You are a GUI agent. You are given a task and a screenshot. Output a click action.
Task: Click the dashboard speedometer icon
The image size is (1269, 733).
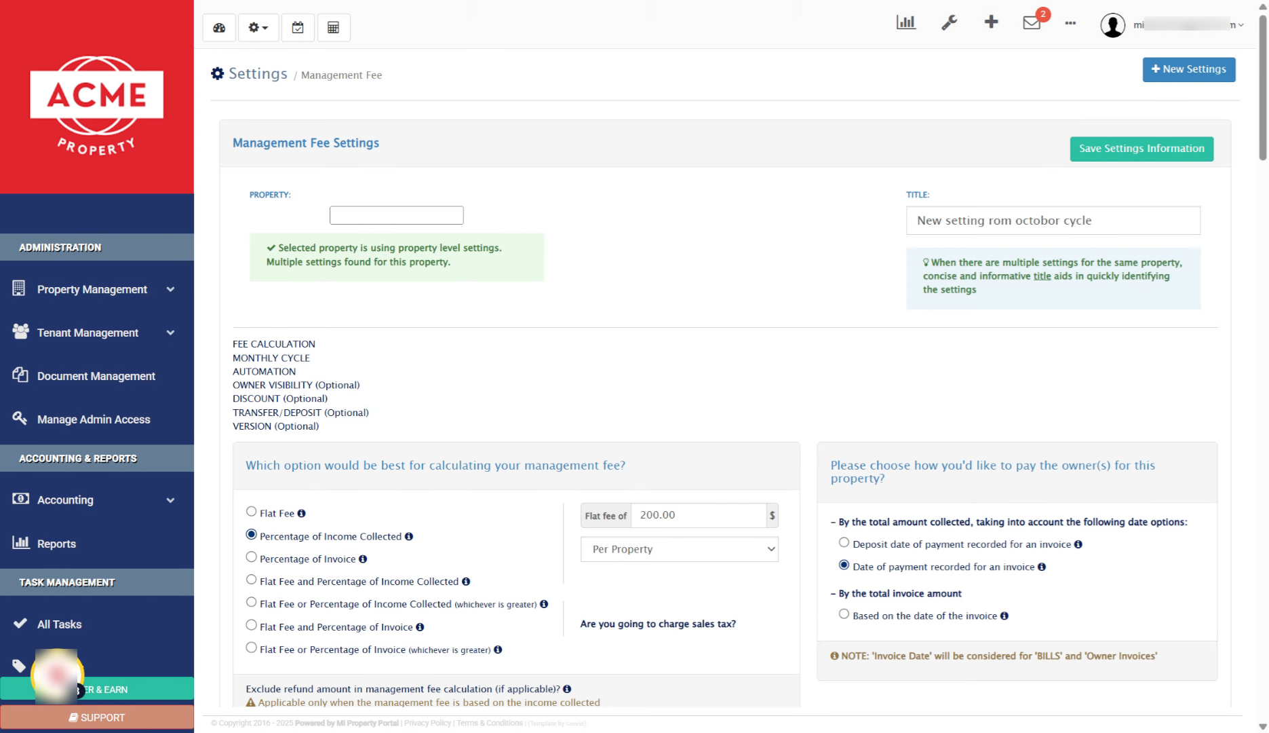(x=219, y=28)
